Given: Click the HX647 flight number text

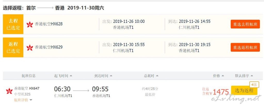Looking at the screenshot, I should coord(34,89).
